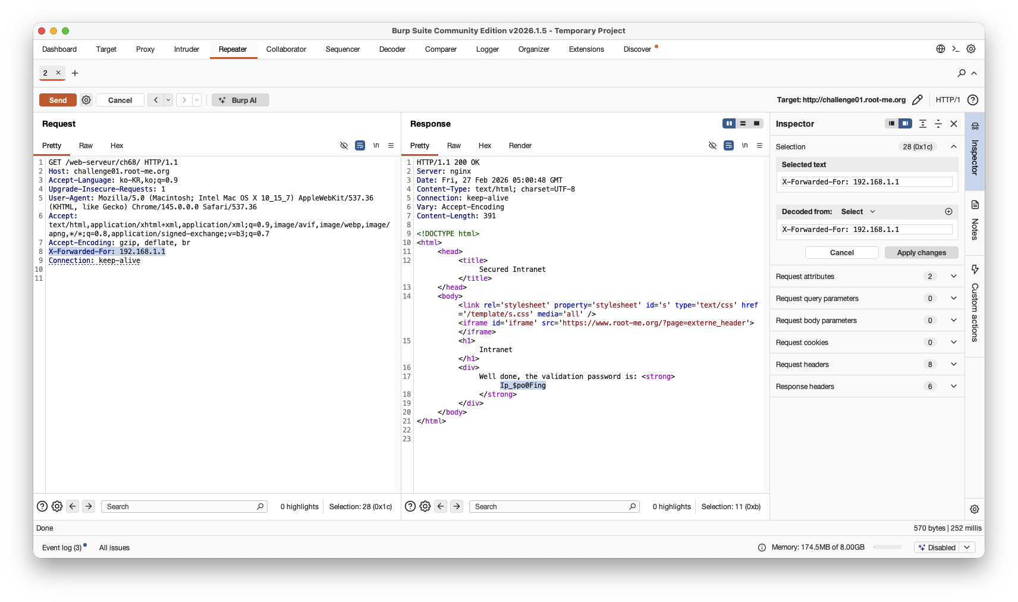Screen dimensions: 1018x602
Task: Go to previous request in history
Action: (x=156, y=100)
